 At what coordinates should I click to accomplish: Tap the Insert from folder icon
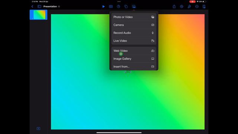point(153,67)
